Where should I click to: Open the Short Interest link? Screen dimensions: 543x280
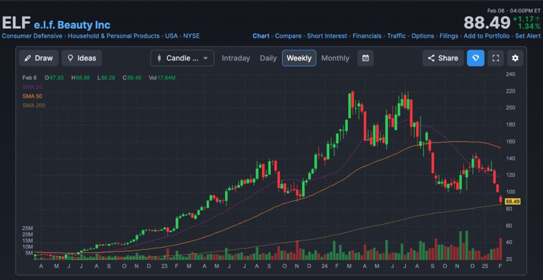tap(327, 36)
